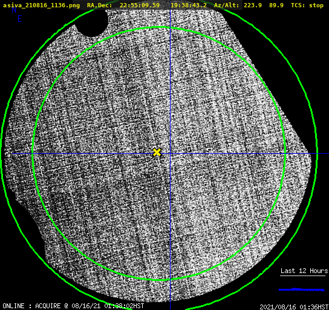The height and width of the screenshot is (310, 329).
Task: Click the 2021/08/16 01:36HST timestamp
Action: (x=294, y=307)
